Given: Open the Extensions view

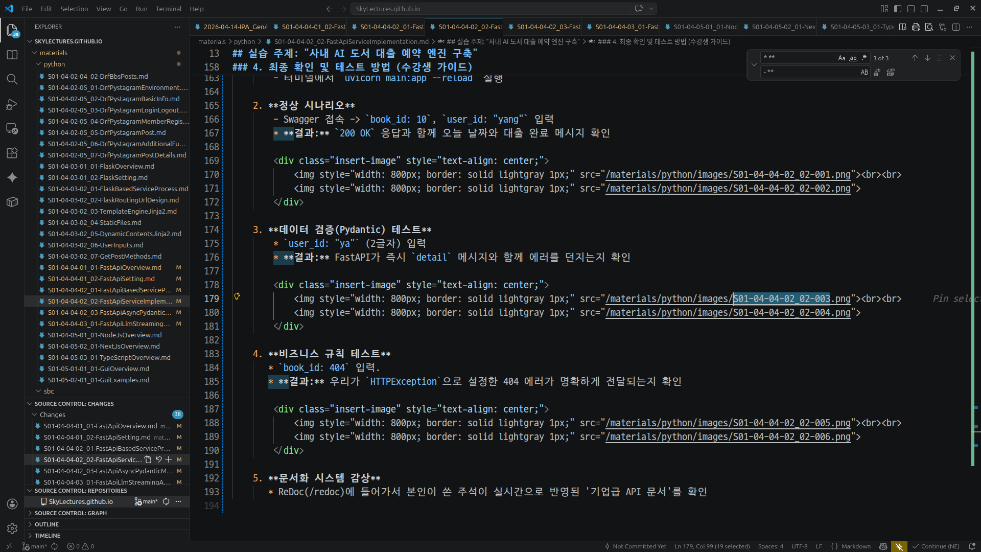Looking at the screenshot, I should pyautogui.click(x=12, y=153).
